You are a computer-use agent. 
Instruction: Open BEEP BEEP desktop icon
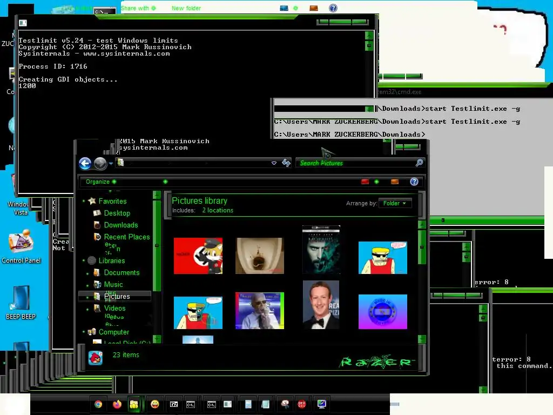[x=21, y=303]
